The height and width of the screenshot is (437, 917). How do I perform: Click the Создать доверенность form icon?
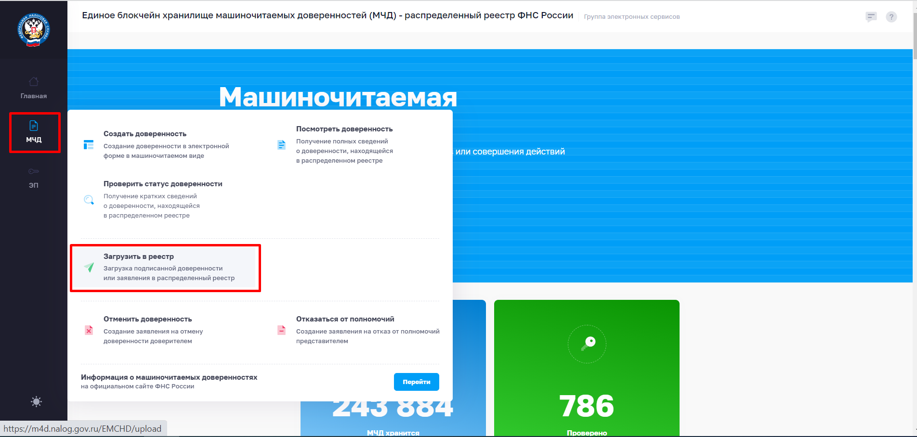pyautogui.click(x=89, y=144)
